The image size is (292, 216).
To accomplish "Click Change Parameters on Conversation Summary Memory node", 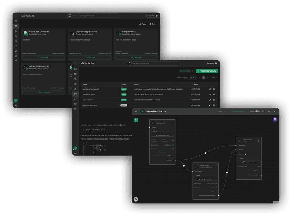I will [205, 179].
